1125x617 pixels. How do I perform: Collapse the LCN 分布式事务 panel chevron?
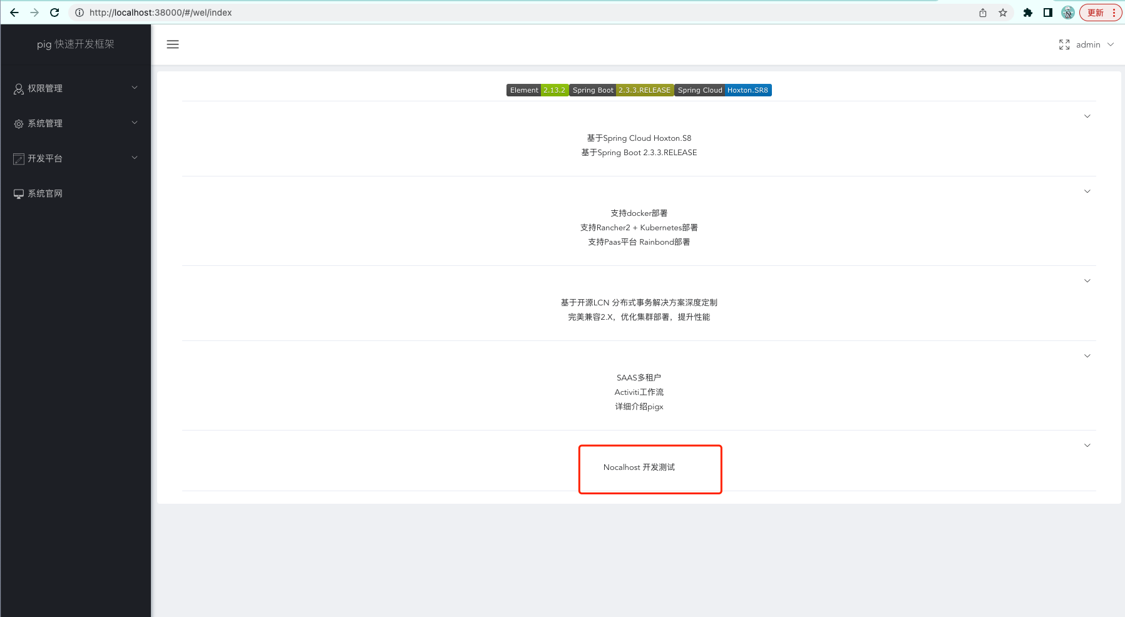pyautogui.click(x=1087, y=281)
